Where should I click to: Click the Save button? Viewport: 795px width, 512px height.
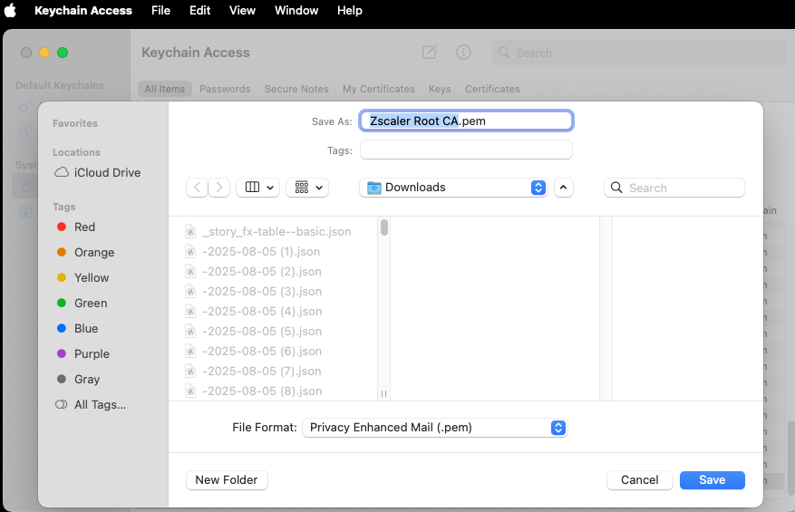712,480
